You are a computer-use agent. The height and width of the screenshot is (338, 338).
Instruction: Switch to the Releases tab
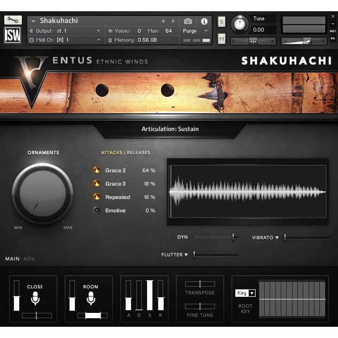pyautogui.click(x=139, y=152)
